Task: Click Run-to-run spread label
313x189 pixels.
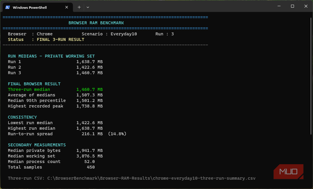Action: (30, 134)
